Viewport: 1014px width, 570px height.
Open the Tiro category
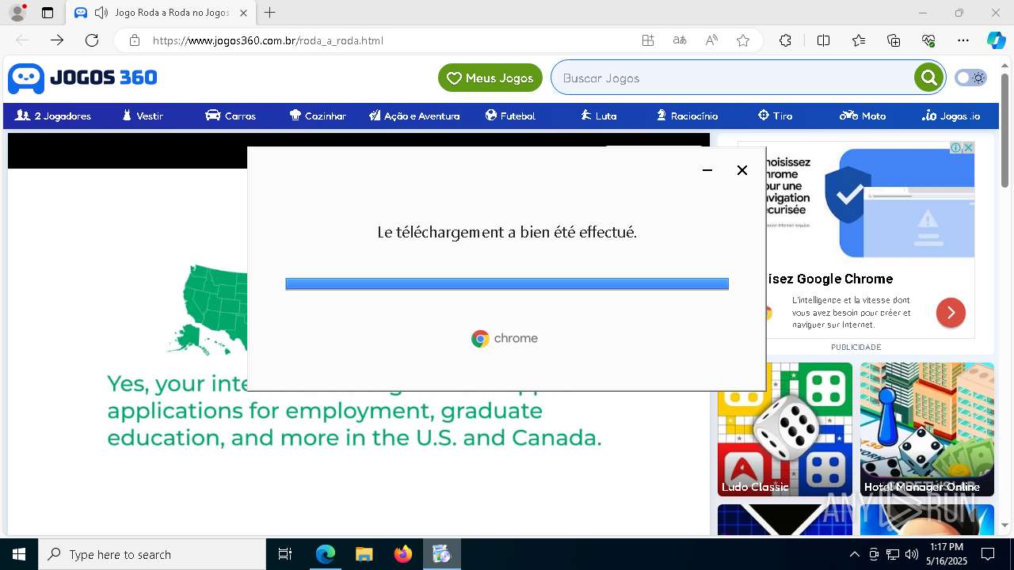(775, 116)
